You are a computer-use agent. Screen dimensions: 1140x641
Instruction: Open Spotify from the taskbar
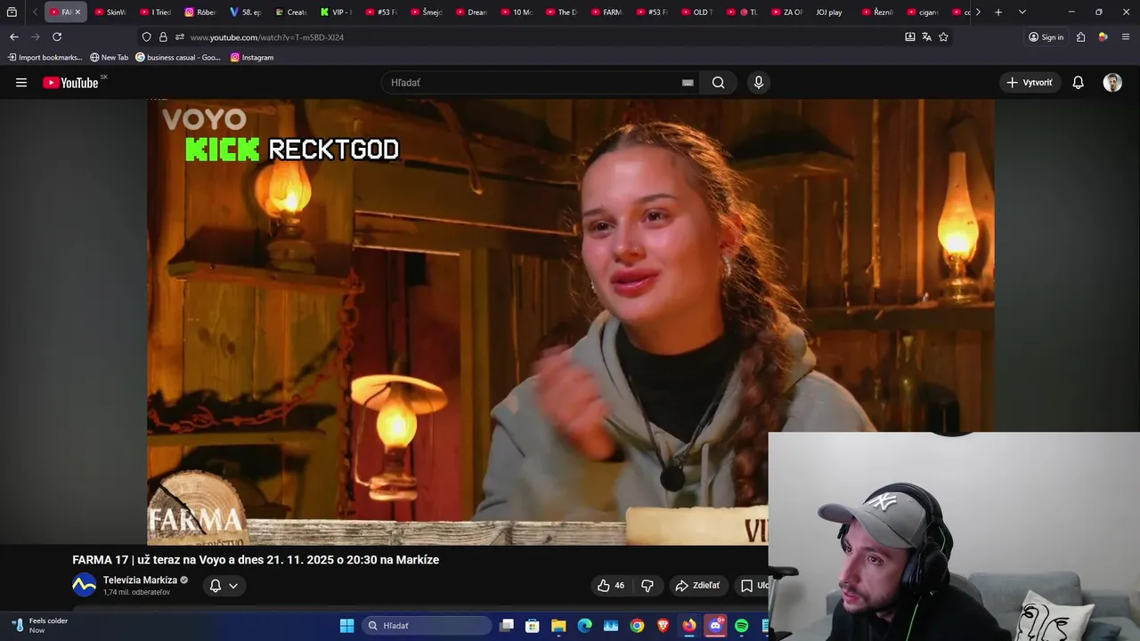(x=742, y=626)
